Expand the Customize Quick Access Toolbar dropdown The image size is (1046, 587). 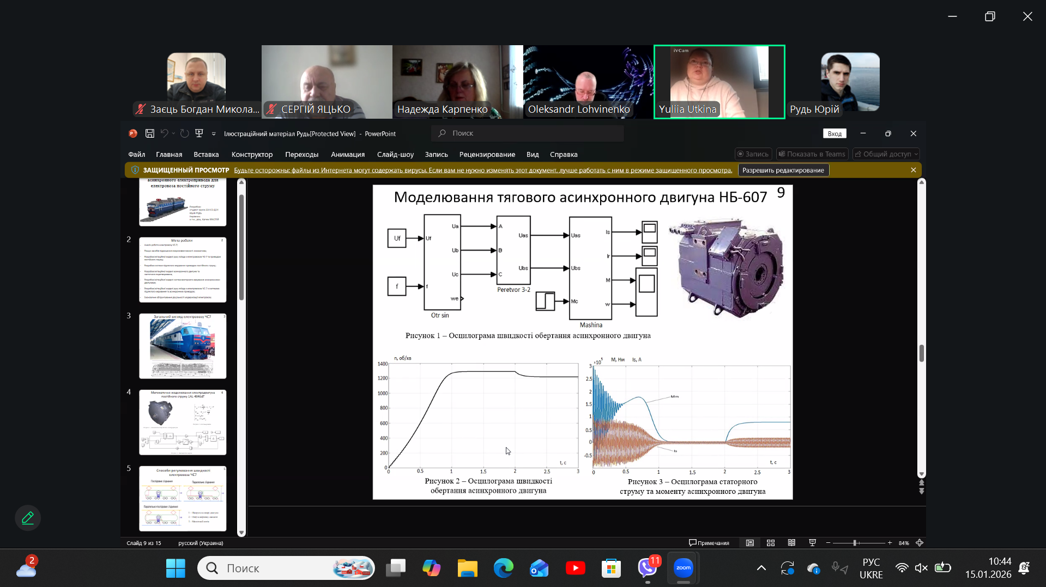tap(214, 134)
